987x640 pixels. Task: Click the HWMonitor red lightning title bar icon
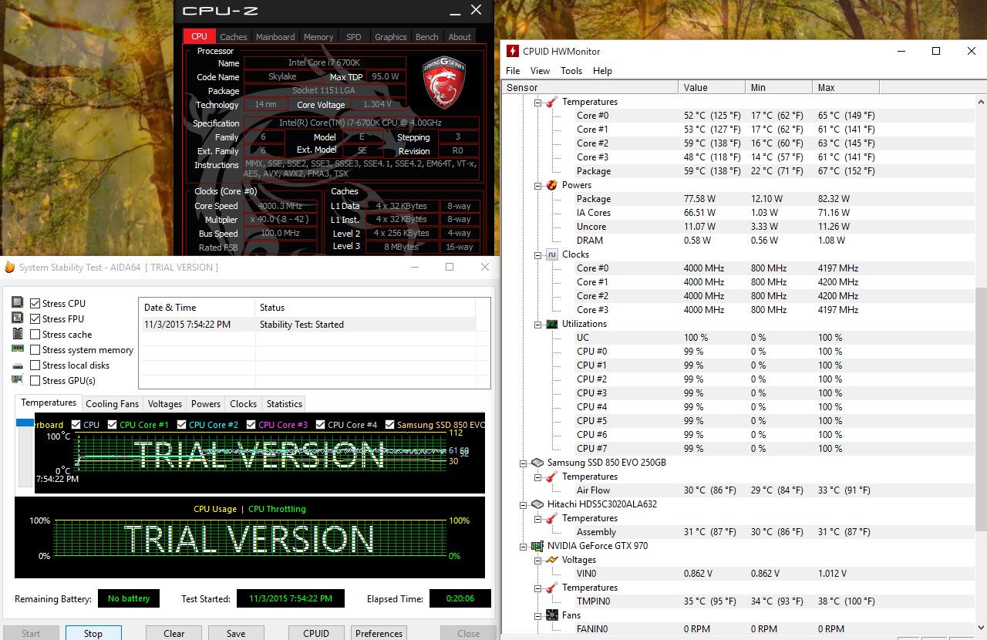[x=513, y=52]
